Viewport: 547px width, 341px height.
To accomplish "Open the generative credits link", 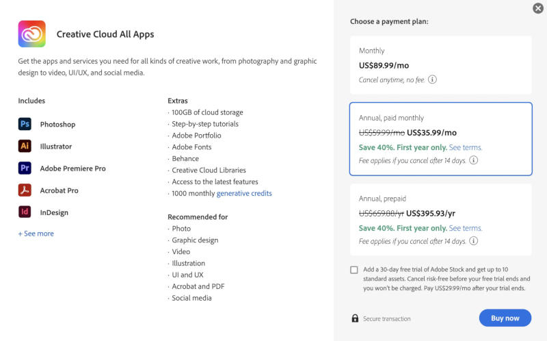I will pyautogui.click(x=244, y=193).
